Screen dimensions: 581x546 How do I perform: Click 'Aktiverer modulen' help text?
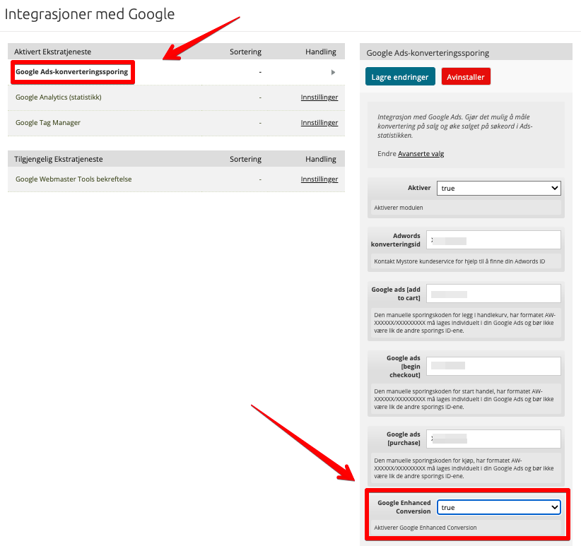(399, 208)
